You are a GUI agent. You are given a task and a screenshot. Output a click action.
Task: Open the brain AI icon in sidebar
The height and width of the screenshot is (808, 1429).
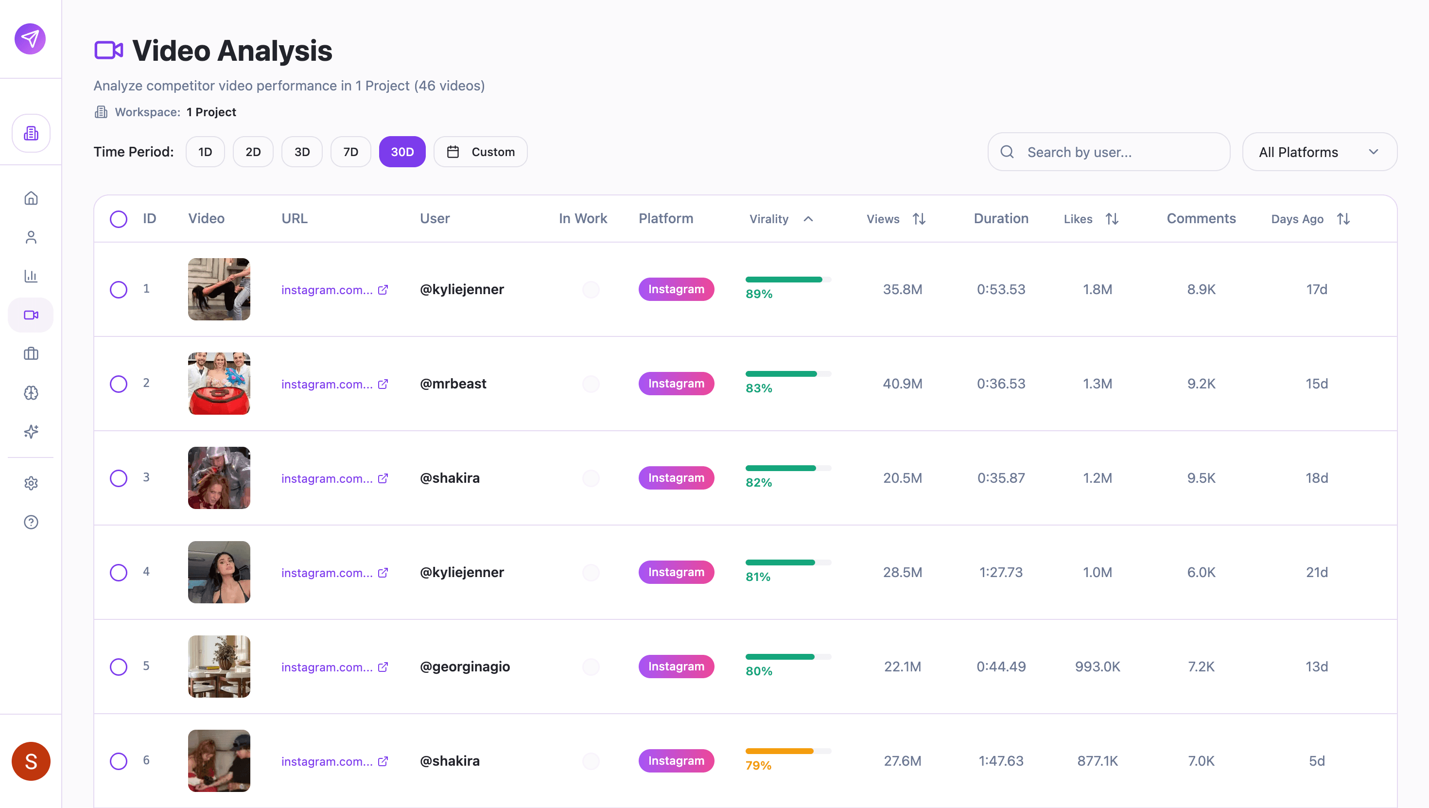pos(31,392)
